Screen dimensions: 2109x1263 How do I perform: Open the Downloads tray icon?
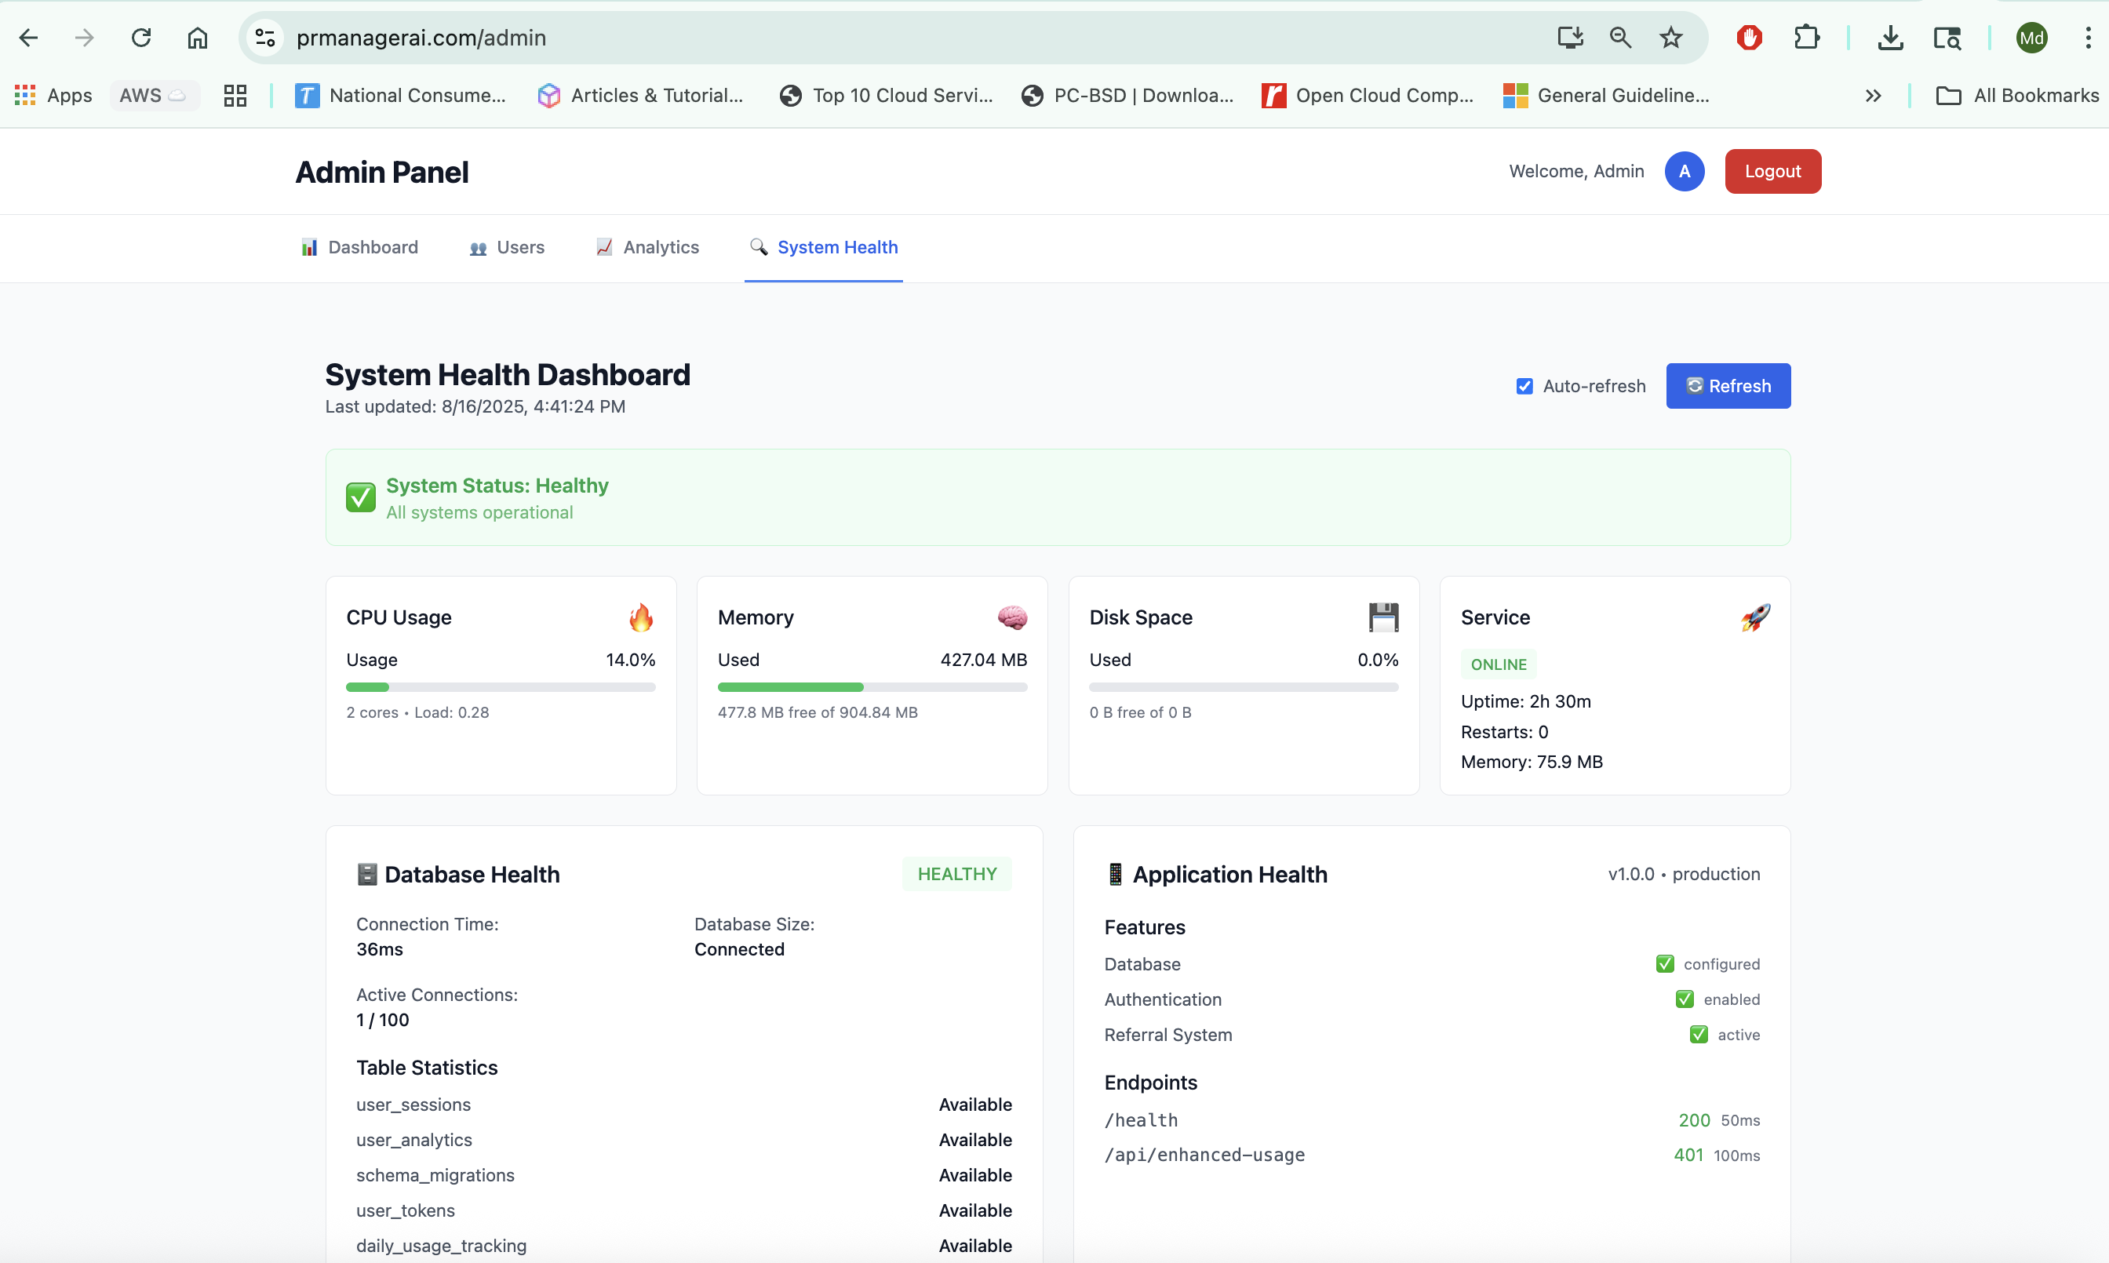pyautogui.click(x=1890, y=38)
